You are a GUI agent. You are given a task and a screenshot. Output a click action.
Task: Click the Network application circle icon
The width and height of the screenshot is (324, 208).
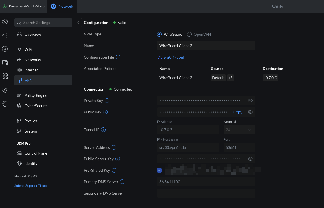tap(53, 6)
